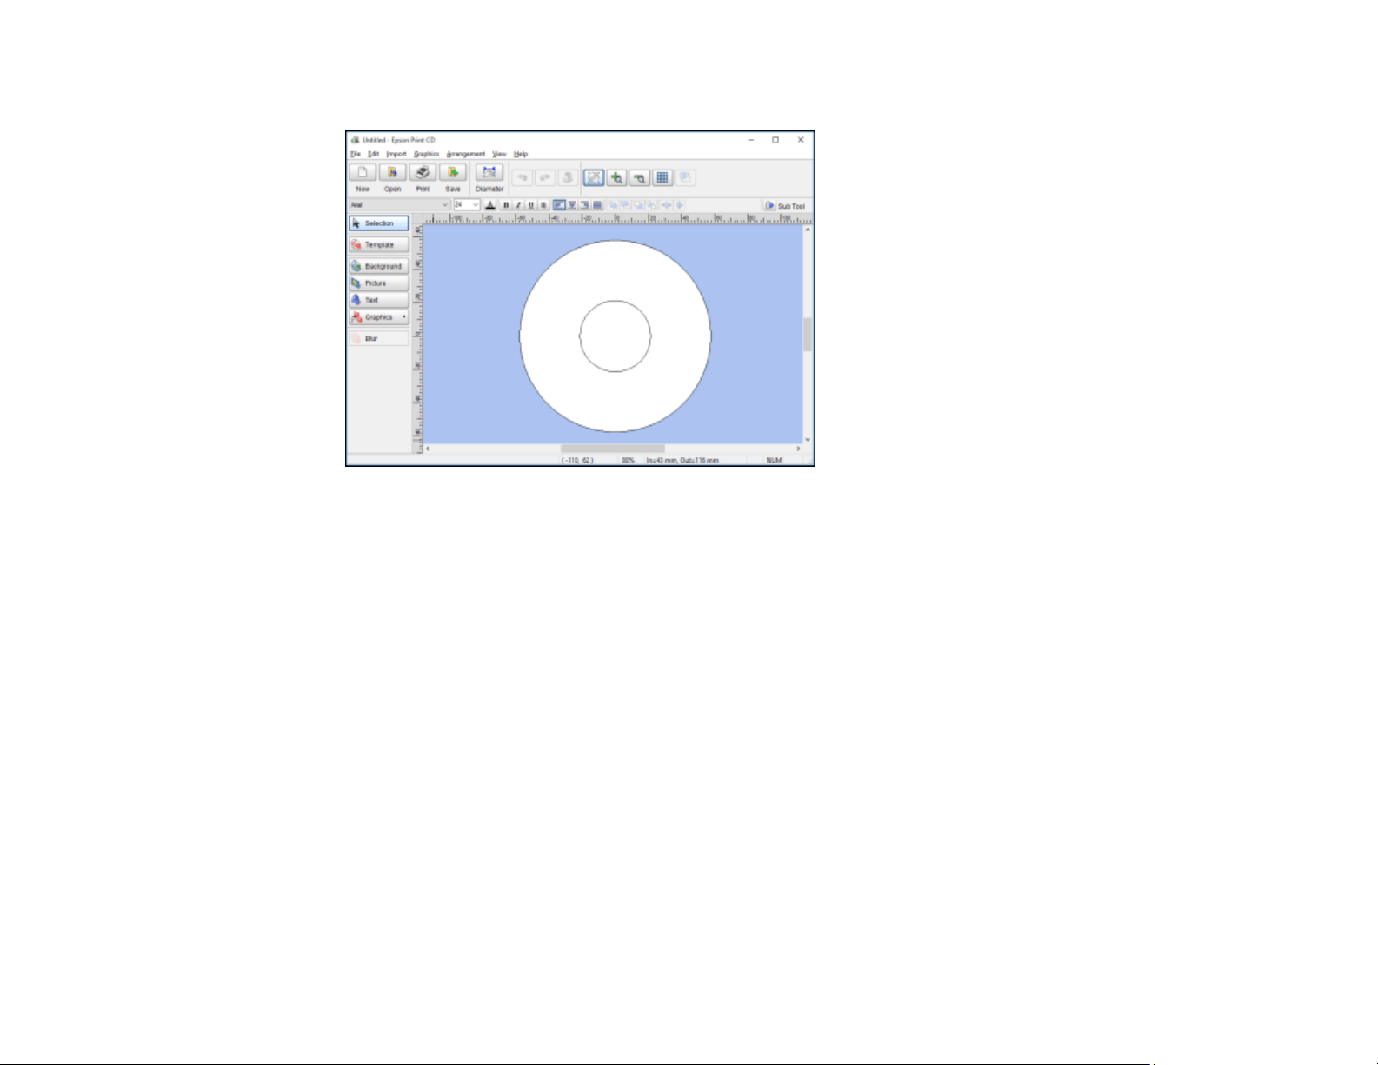Screen dimensions: 1378x1065
Task: Click the Save icon
Action: pos(453,172)
